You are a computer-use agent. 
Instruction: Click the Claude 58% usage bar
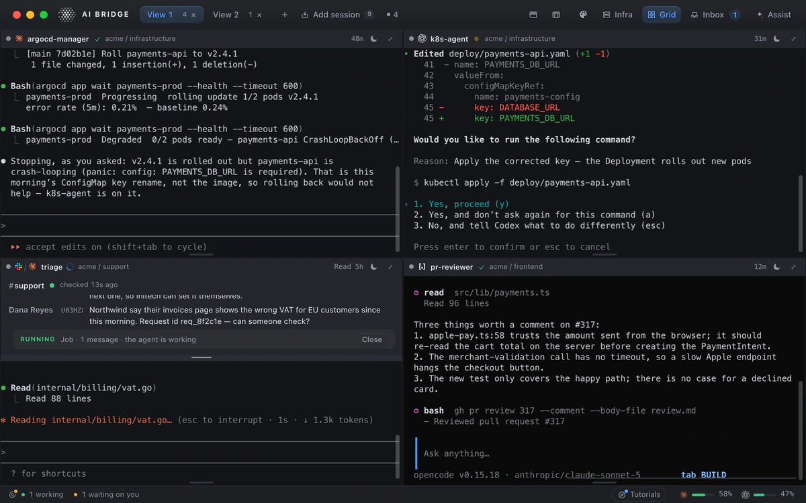tap(703, 494)
